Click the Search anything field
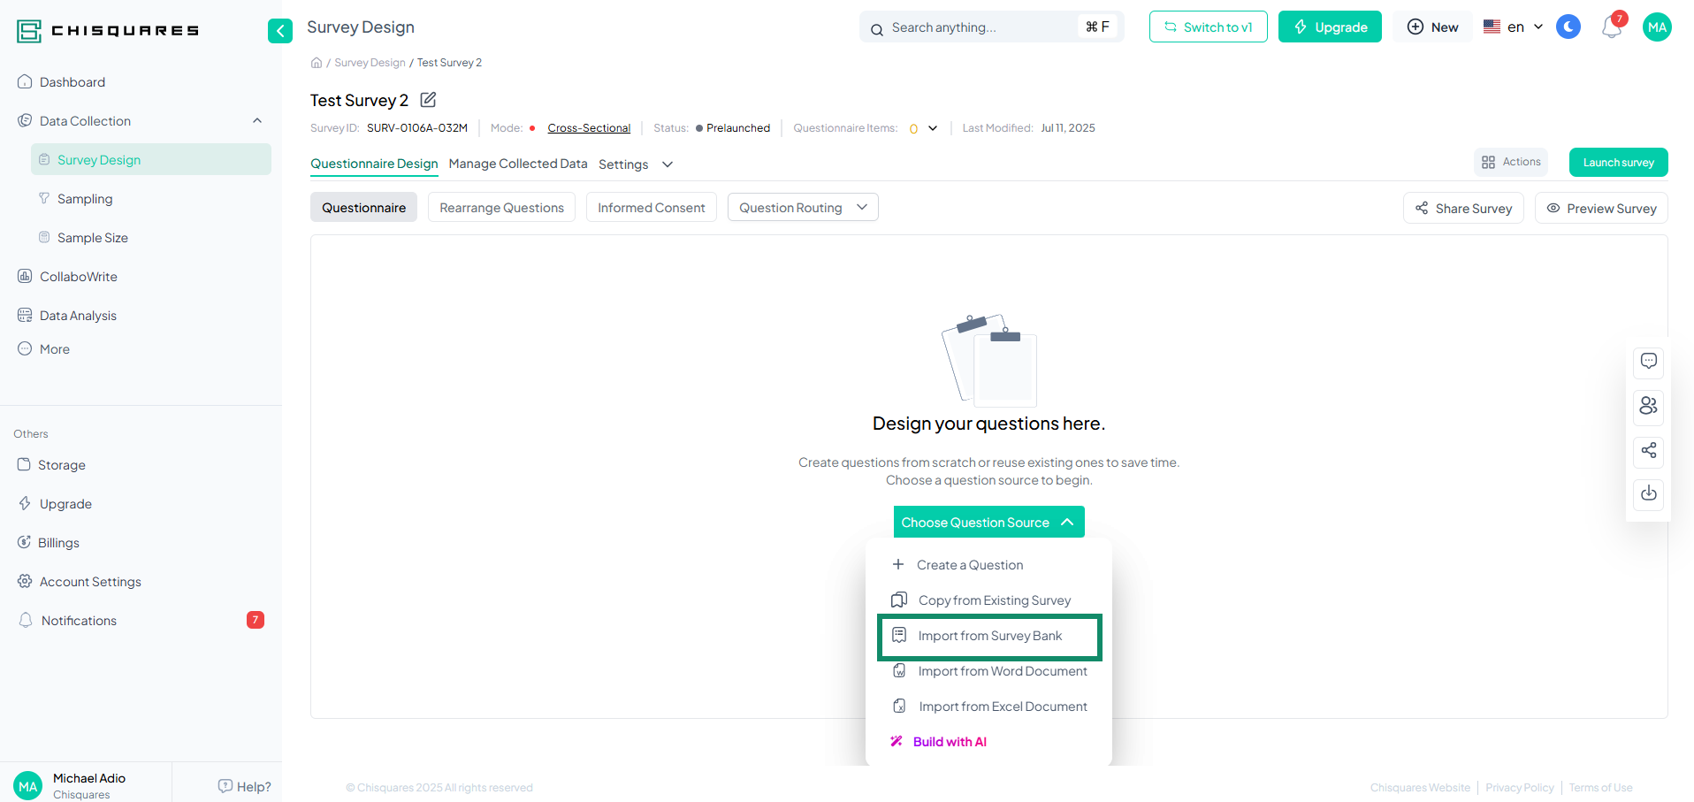Screen dimensions: 1694x802 [981, 27]
